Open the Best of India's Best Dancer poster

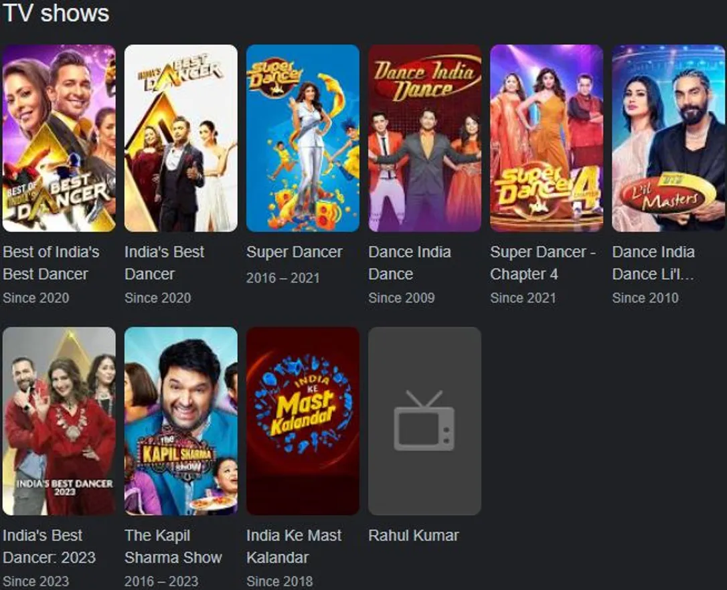pyautogui.click(x=59, y=138)
